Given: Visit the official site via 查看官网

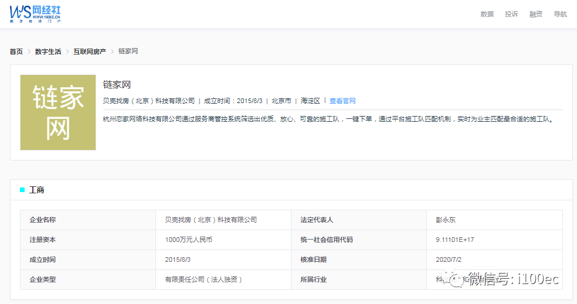Looking at the screenshot, I should click(342, 101).
